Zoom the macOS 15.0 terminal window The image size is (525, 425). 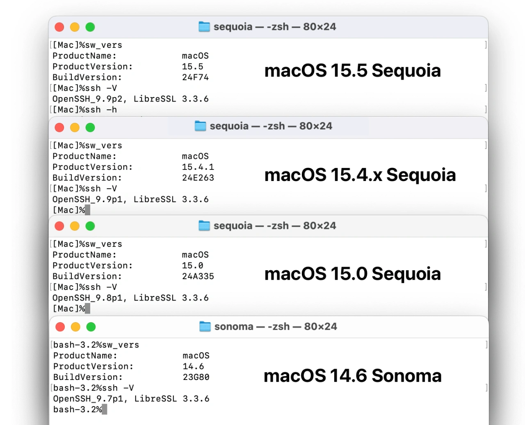90,226
